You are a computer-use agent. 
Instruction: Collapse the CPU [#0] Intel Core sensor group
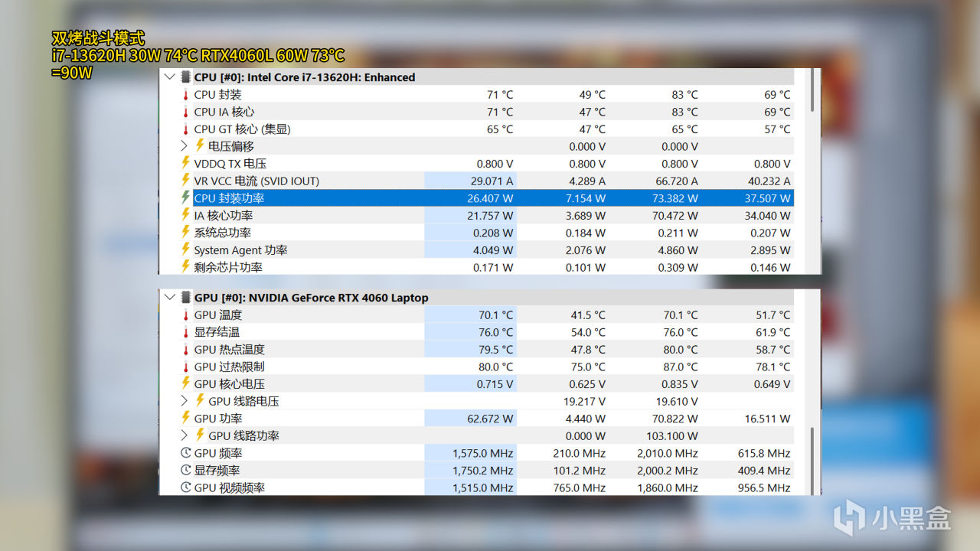tap(170, 77)
